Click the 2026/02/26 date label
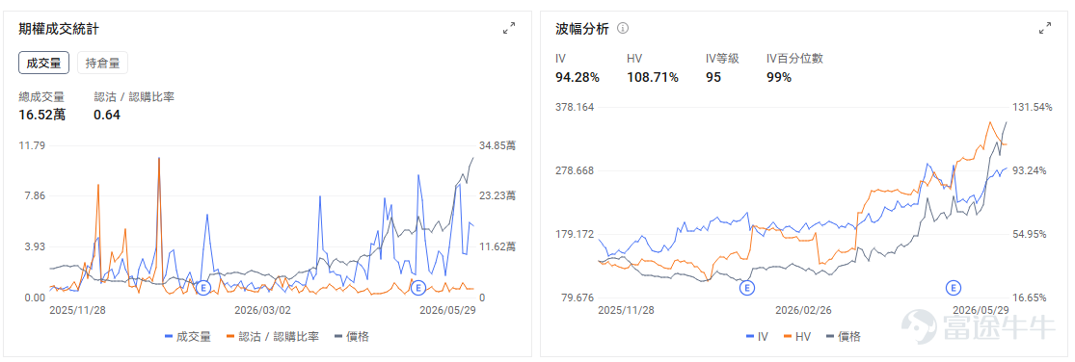The image size is (1075, 362). pyautogui.click(x=803, y=310)
